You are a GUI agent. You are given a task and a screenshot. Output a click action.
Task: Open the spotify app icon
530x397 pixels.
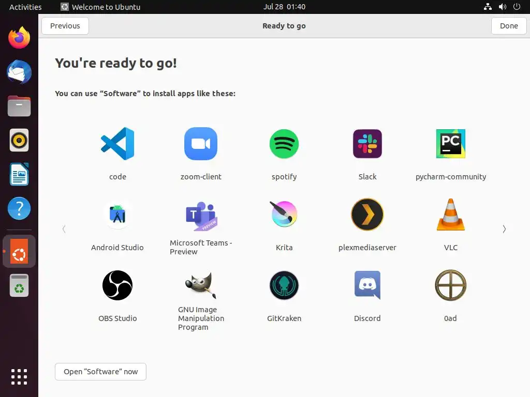pyautogui.click(x=284, y=144)
